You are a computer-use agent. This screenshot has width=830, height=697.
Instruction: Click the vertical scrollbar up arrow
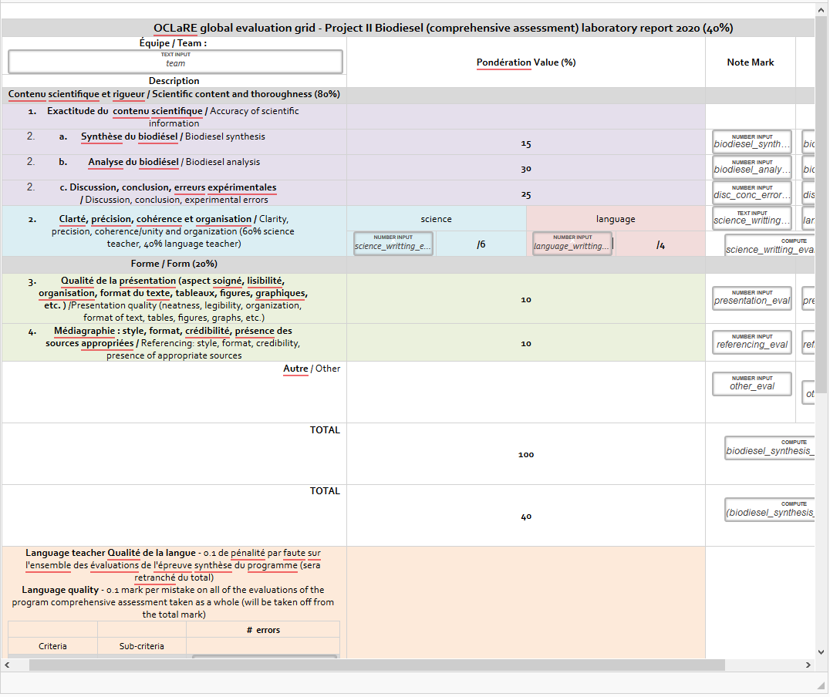tap(821, 10)
